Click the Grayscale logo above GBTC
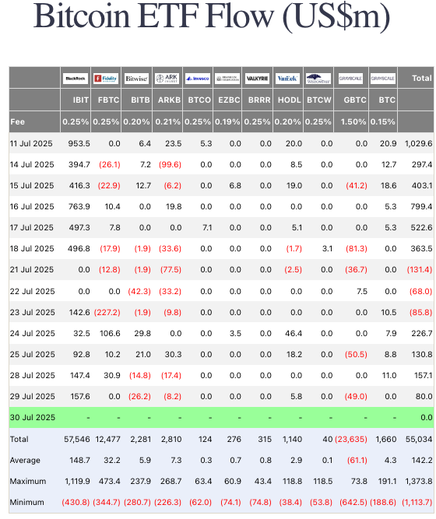The width and height of the screenshot is (436, 519). [350, 79]
